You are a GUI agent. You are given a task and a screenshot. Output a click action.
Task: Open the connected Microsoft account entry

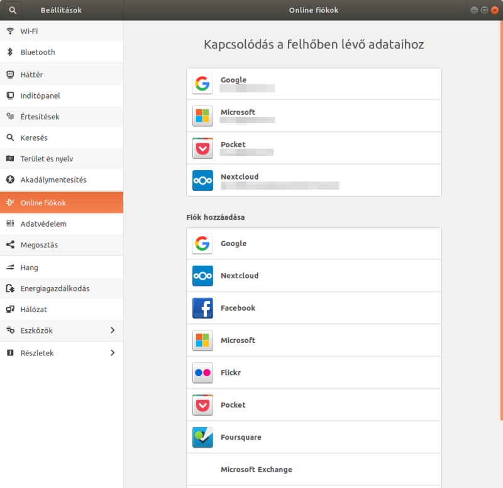tap(314, 116)
